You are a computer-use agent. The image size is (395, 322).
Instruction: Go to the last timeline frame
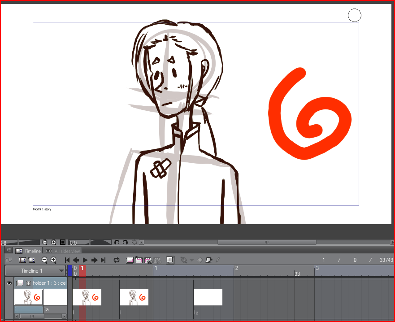pyautogui.click(x=103, y=260)
